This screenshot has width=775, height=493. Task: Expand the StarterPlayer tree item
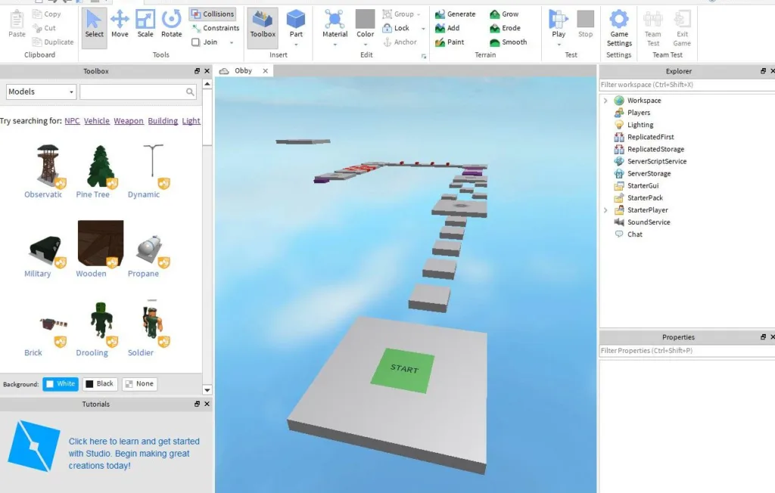click(605, 209)
